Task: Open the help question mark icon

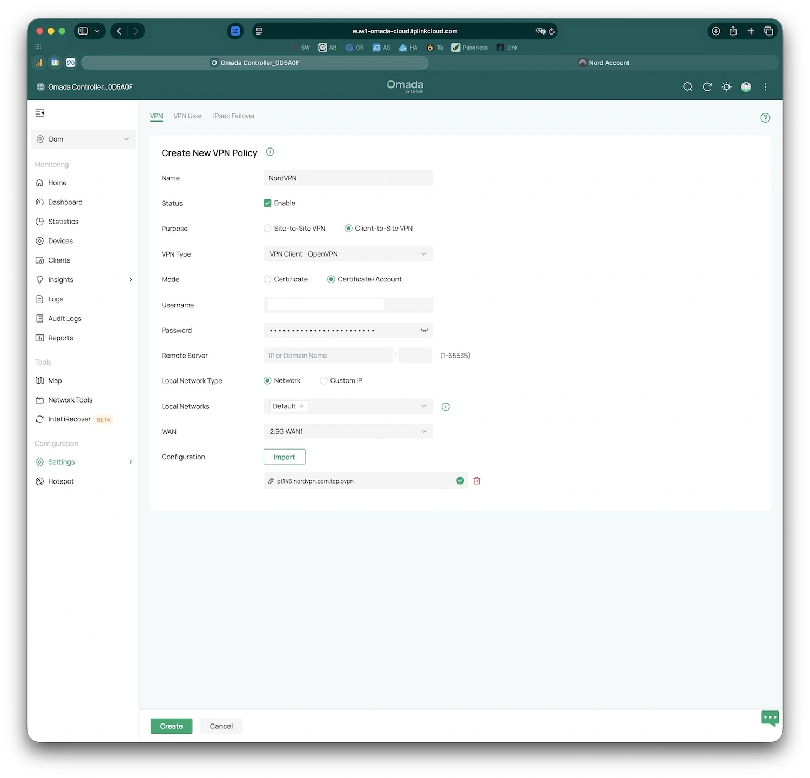Action: pos(765,118)
